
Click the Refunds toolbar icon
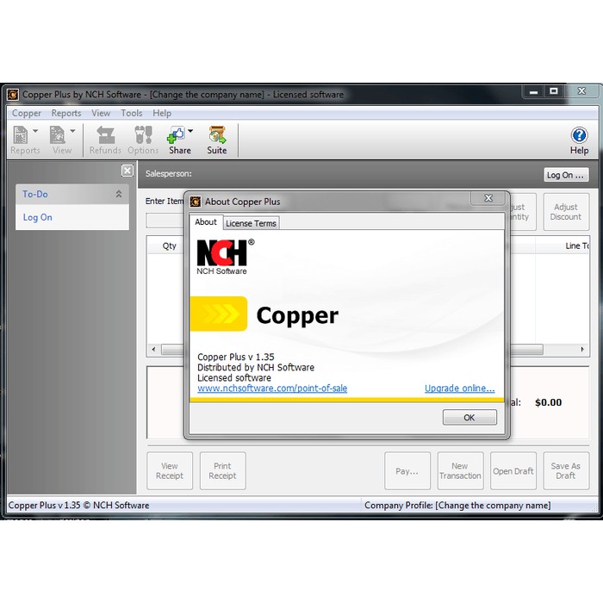pyautogui.click(x=105, y=135)
